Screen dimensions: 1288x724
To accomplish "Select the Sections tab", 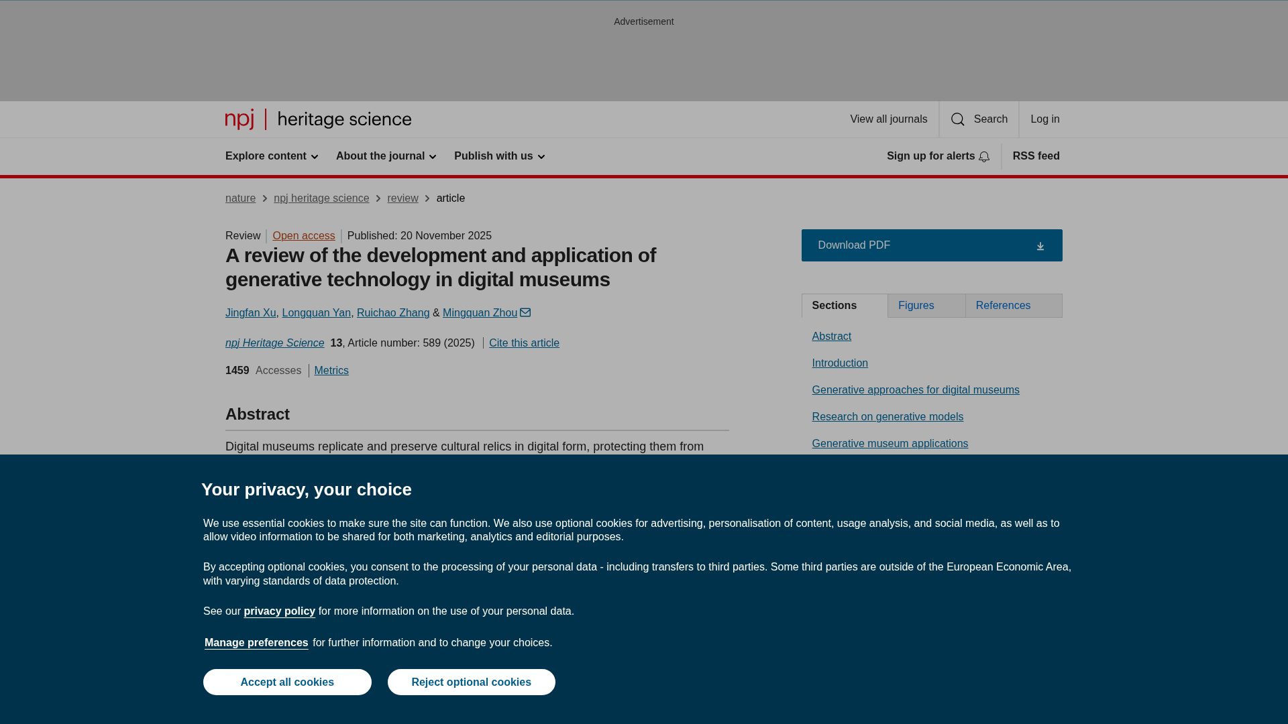I will click(x=844, y=306).
